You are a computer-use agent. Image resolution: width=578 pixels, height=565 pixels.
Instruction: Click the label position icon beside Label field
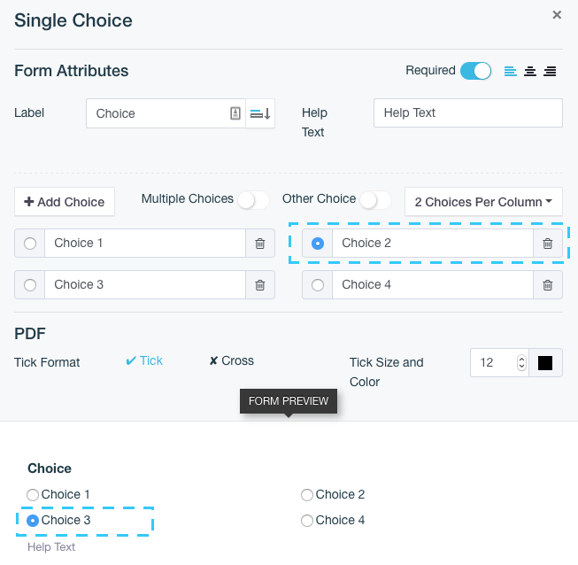pyautogui.click(x=260, y=113)
